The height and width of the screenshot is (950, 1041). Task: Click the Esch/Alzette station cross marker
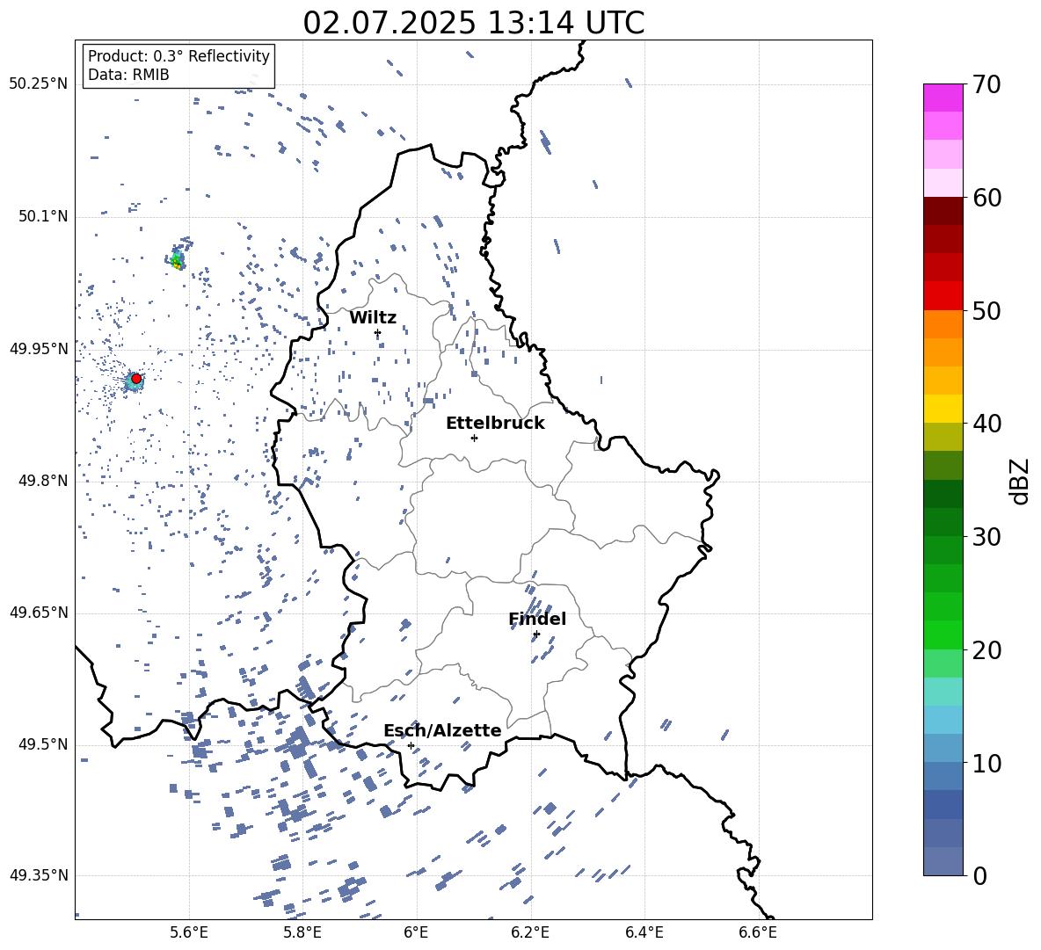(x=411, y=745)
